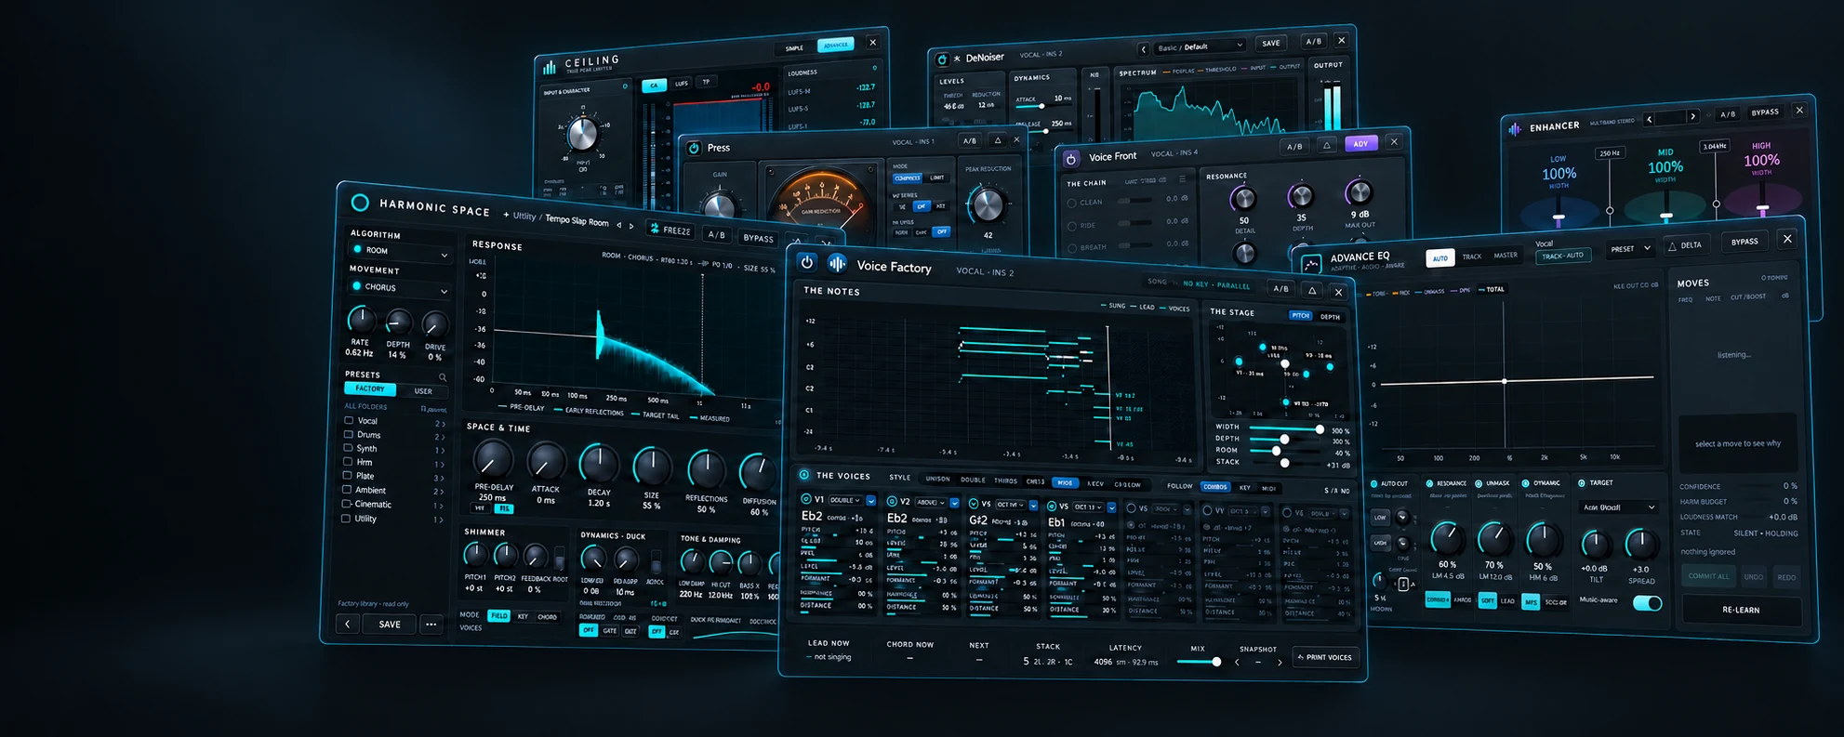Screen dimensions: 1844x737
Task: Click the back arrow button in Harmonic Space footer
Action: pos(348,624)
